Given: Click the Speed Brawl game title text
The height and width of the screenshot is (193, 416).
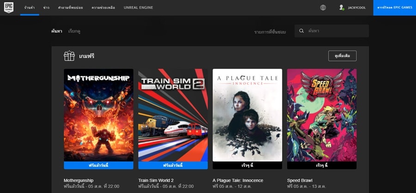Looking at the screenshot, I should tap(300, 180).
